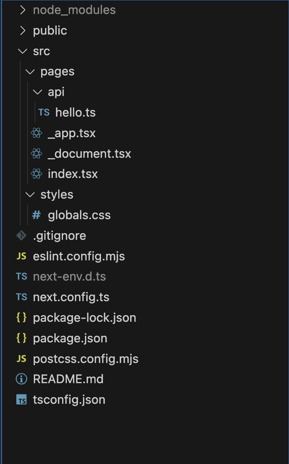Collapse the pages folder arrow
Screen dimensions: 289x464
(30, 72)
